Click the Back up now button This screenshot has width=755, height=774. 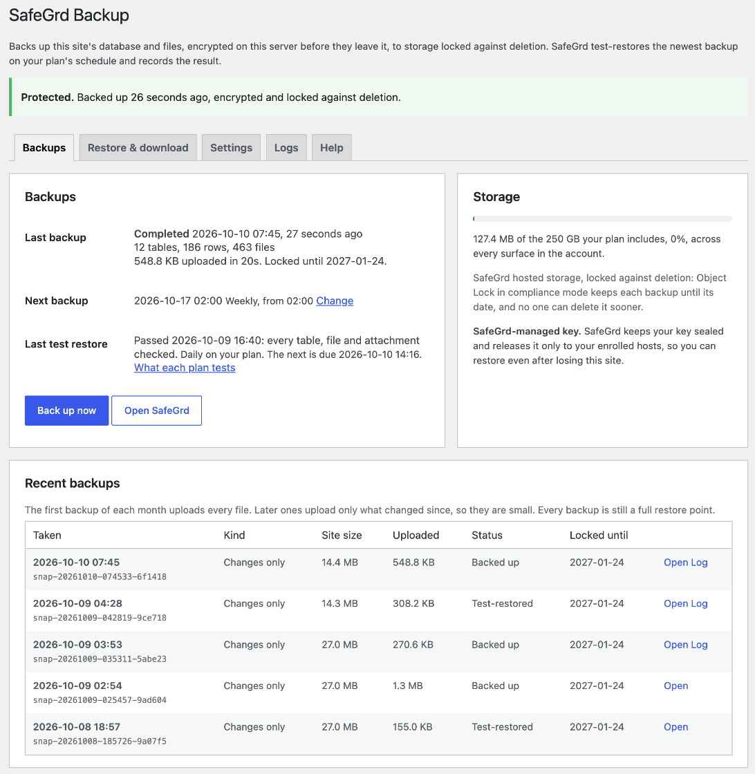66,410
